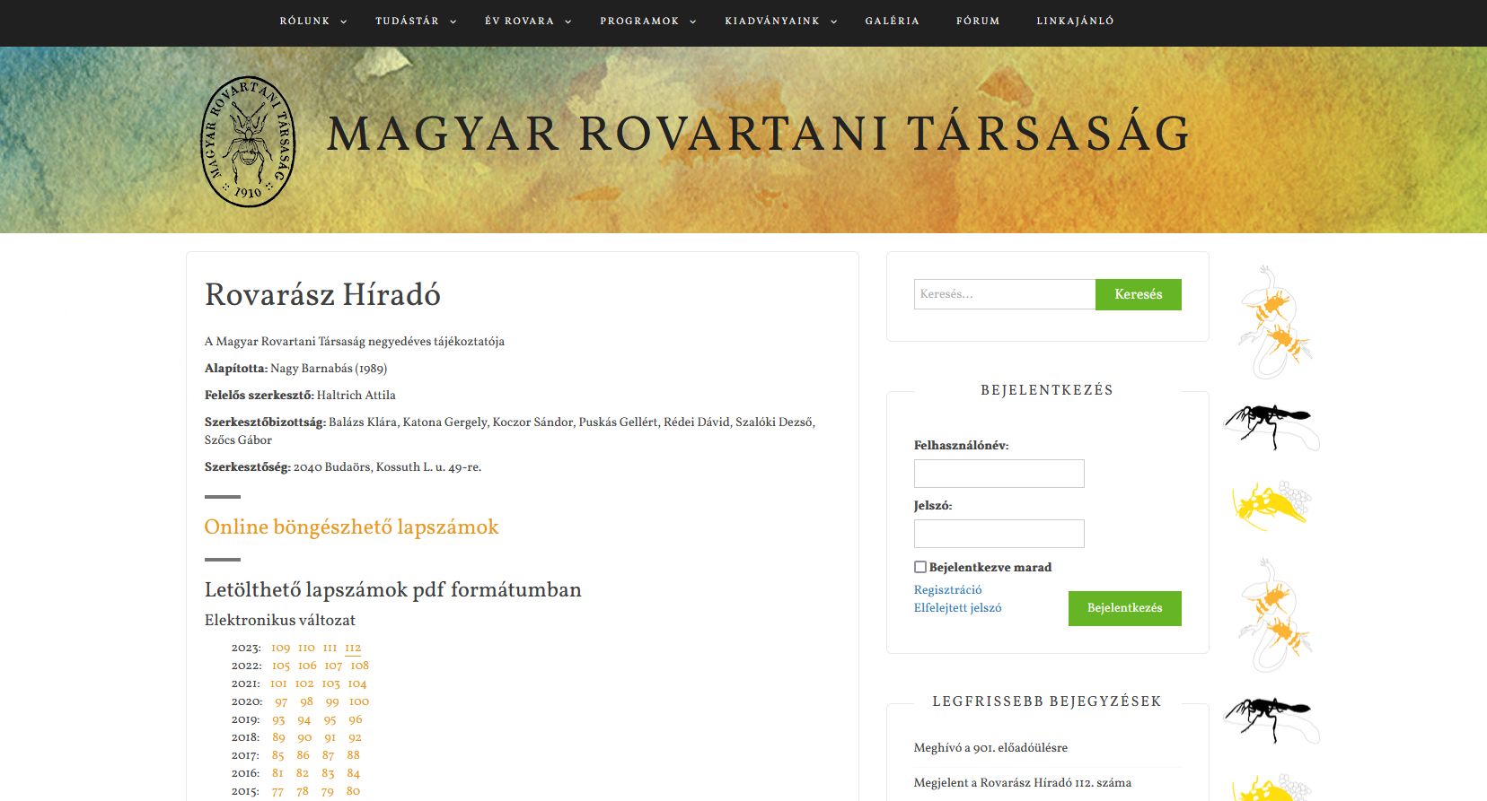Download issue 95 from 2019
Image resolution: width=1487 pixels, height=801 pixels.
tap(330, 719)
